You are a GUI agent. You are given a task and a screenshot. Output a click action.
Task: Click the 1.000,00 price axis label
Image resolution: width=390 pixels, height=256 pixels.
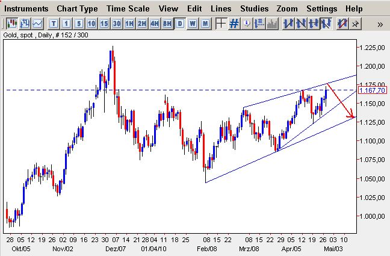coord(373,216)
